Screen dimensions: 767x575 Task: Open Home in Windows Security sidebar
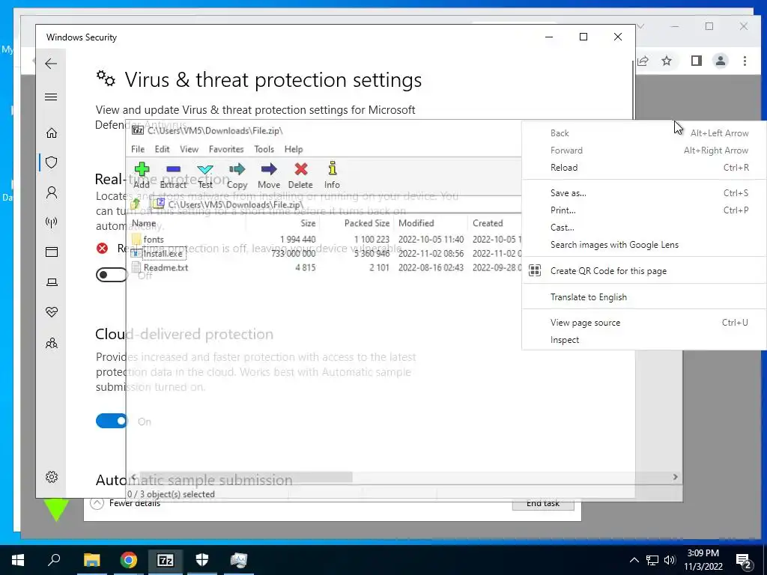coord(52,133)
